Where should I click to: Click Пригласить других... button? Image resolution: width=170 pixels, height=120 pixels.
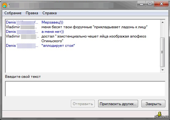click(x=118, y=104)
